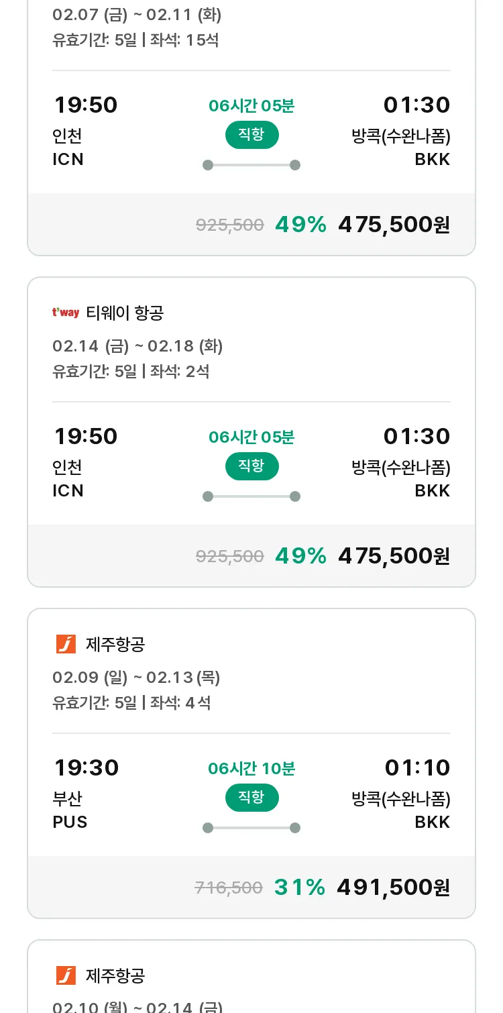Choose the 02.09 (일) ~ 02.13 (목) dates
The image size is (503, 1013).
point(136,678)
